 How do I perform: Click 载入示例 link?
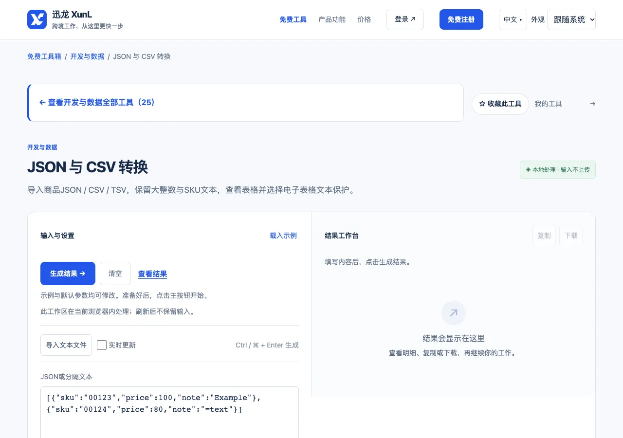tap(283, 236)
